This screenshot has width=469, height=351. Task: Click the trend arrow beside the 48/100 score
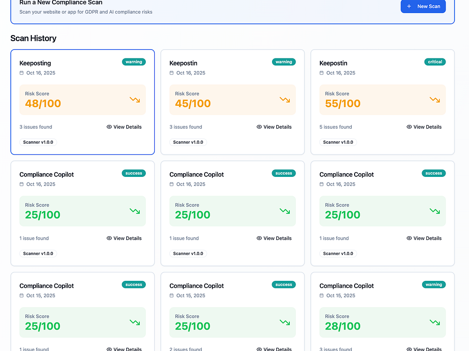tap(135, 100)
